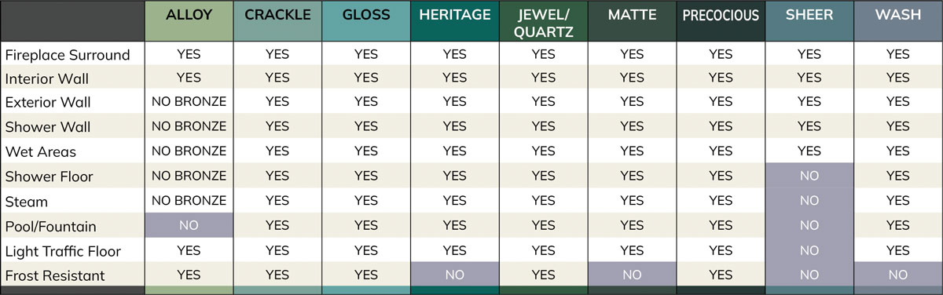The width and height of the screenshot is (943, 295).
Task: Select the NO cell for Sheer Shower Floor
Action: coord(809,176)
